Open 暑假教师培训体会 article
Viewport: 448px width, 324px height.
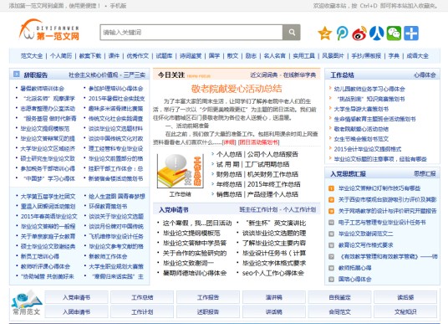[x=43, y=89]
